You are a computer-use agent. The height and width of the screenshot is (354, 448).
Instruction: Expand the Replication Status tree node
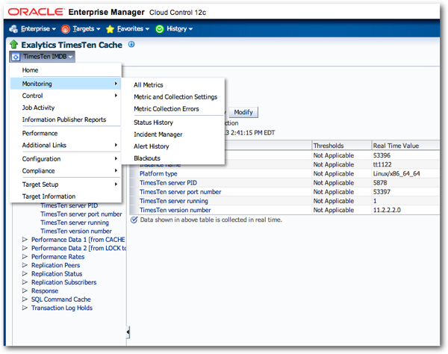coord(25,273)
